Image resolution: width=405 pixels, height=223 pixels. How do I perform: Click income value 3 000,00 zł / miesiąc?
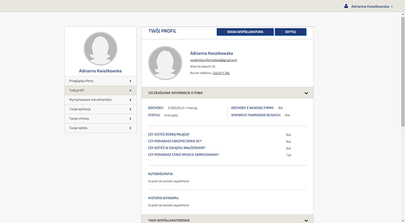click(x=183, y=108)
